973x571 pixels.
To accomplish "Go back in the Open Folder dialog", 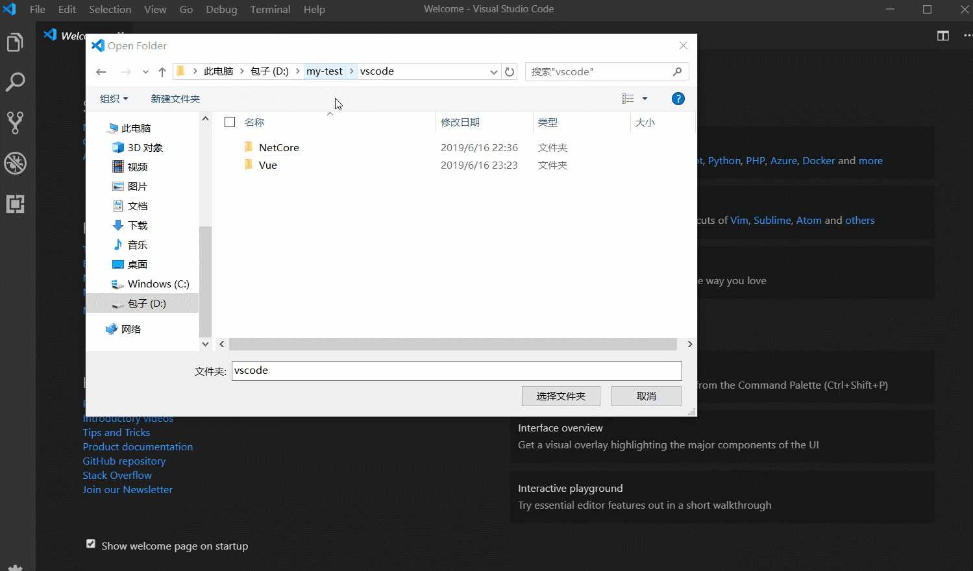I will click(x=101, y=72).
